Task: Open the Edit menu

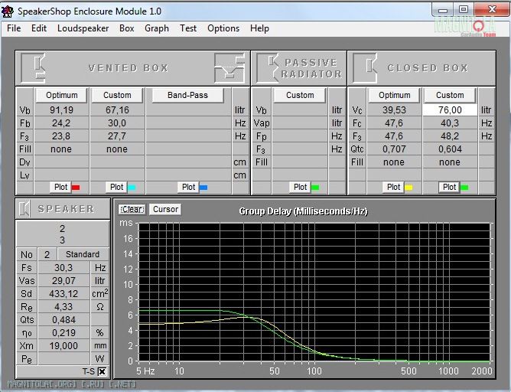Action: click(39, 28)
